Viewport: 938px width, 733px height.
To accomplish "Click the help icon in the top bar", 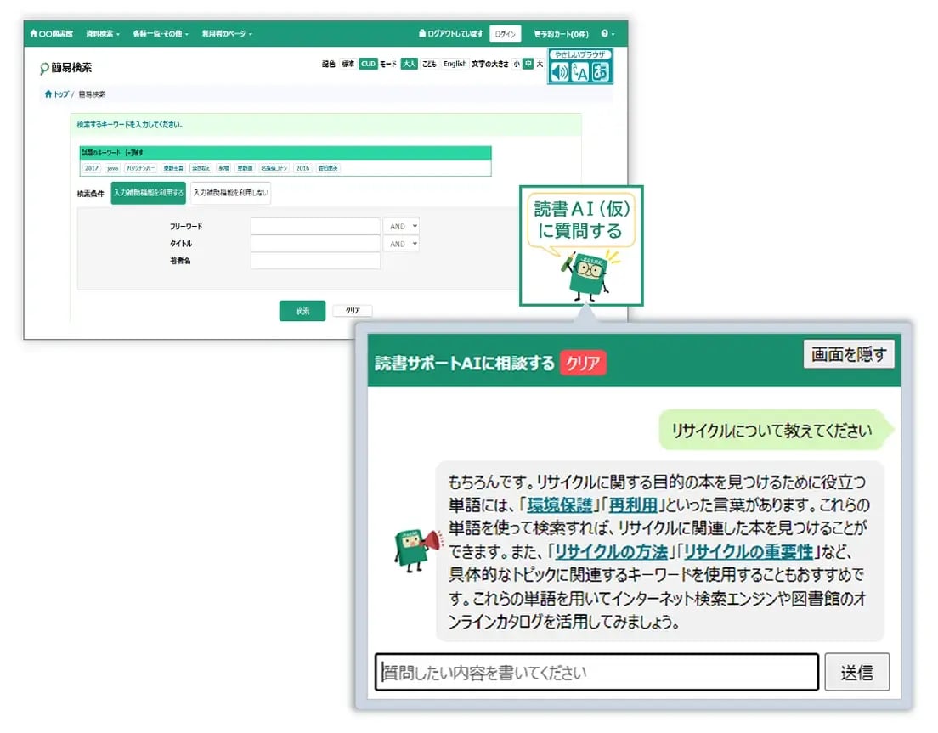I will 605,33.
